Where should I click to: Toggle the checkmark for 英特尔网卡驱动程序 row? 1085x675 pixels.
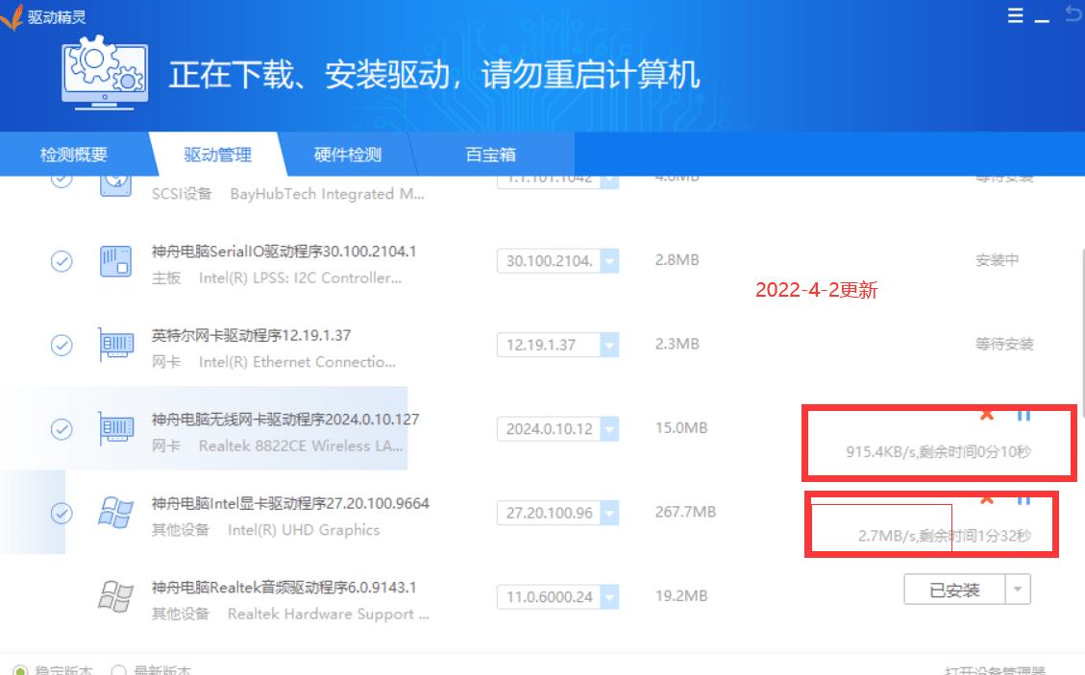[x=61, y=345]
